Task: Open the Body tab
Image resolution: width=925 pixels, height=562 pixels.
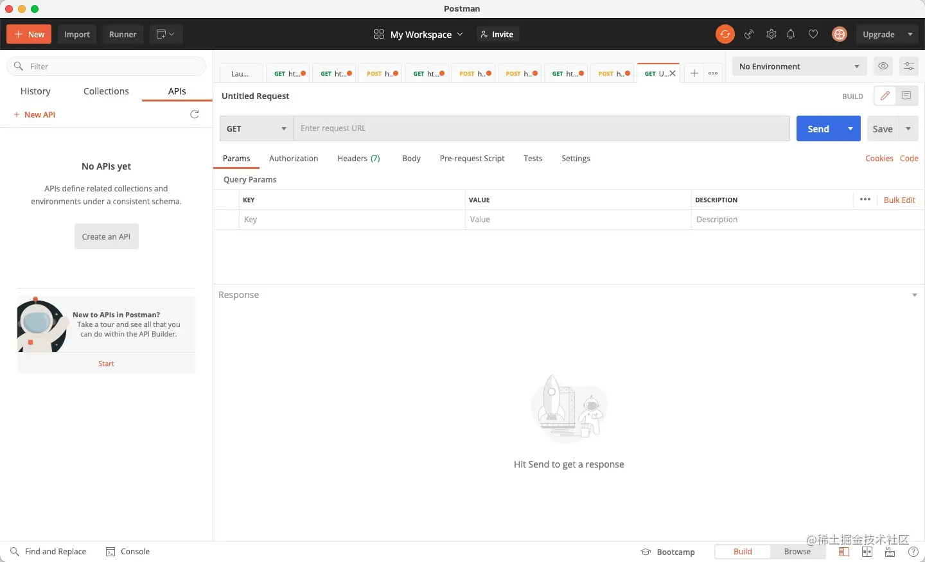Action: tap(411, 159)
